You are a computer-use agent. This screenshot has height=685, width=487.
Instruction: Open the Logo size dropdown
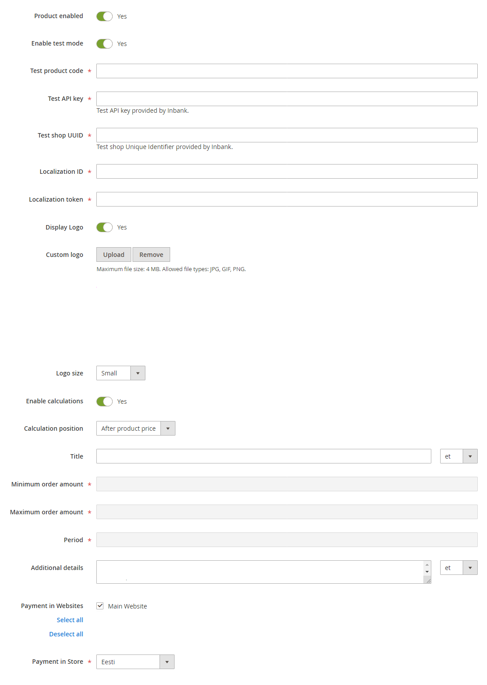tap(121, 373)
